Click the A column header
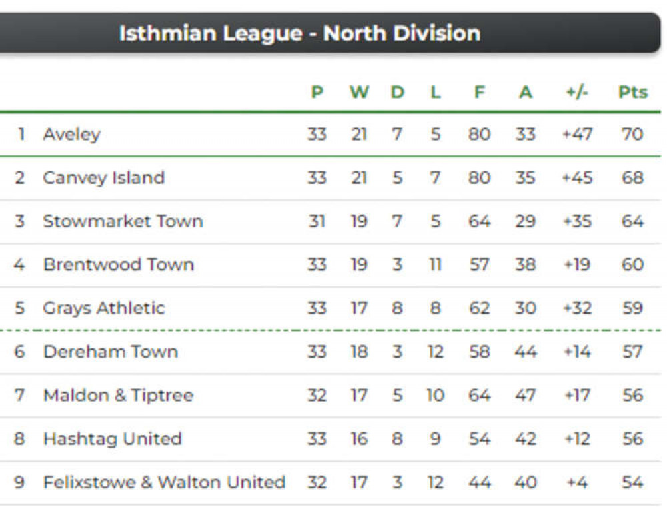Viewport: 667px width, 507px height. 526,92
